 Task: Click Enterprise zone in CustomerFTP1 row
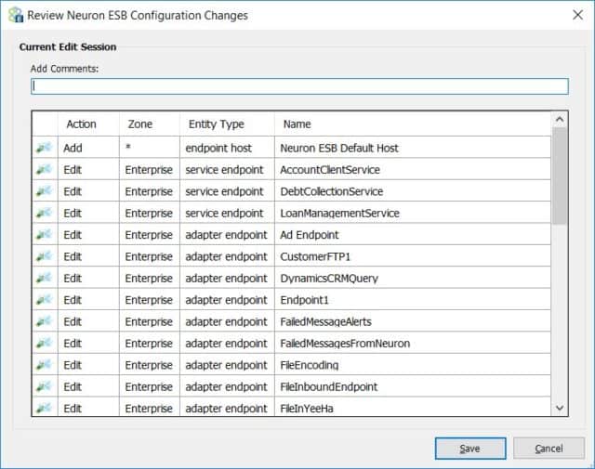coord(149,256)
